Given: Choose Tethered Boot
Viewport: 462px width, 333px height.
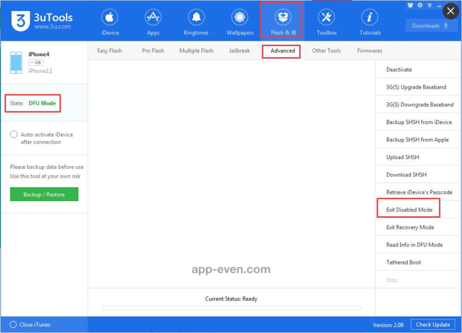Looking at the screenshot, I should 418,262.
